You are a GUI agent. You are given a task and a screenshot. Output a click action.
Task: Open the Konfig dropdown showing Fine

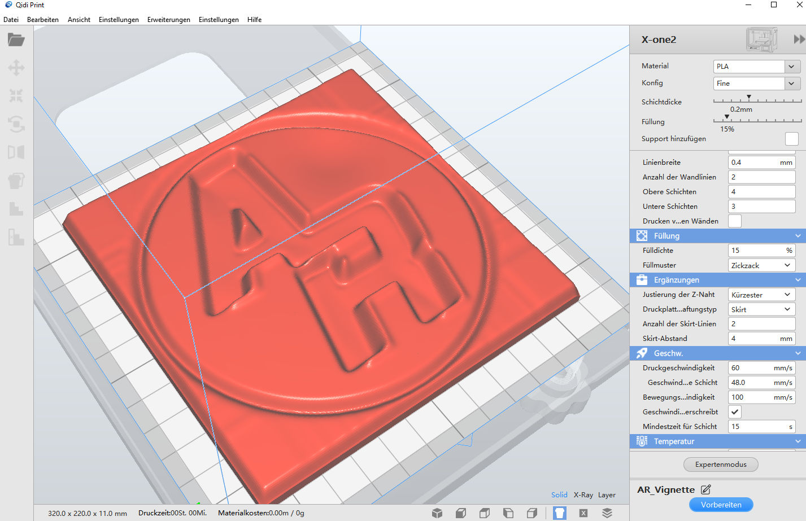coord(757,84)
